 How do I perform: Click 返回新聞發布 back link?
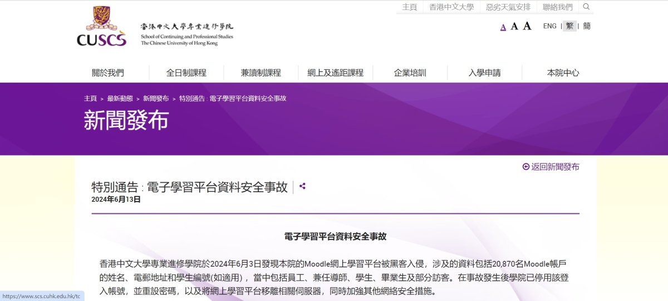point(551,167)
